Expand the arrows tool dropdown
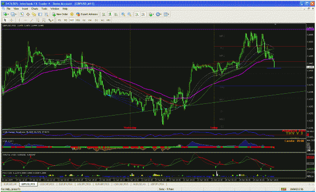The width and height of the screenshot is (316, 192). [x=53, y=20]
